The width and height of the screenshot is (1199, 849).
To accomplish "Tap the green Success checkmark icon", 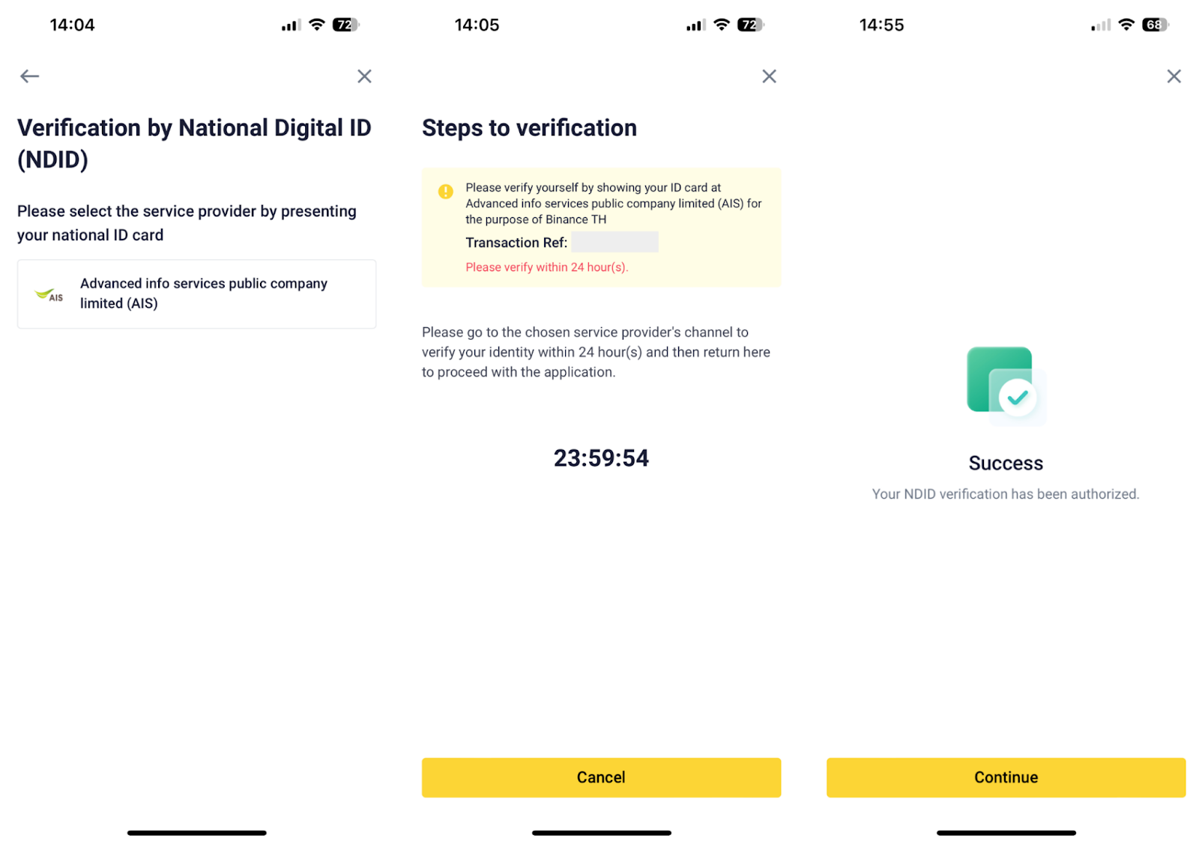I will 1005,384.
